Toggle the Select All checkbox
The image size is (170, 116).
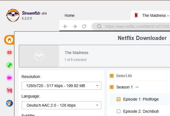coord(112,76)
